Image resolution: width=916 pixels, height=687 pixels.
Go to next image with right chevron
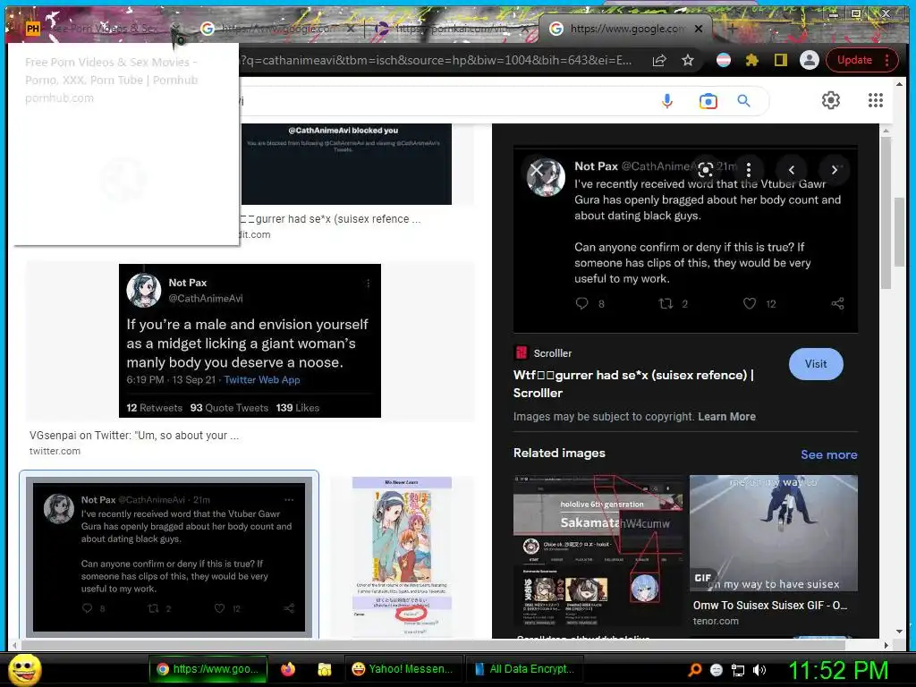835,170
